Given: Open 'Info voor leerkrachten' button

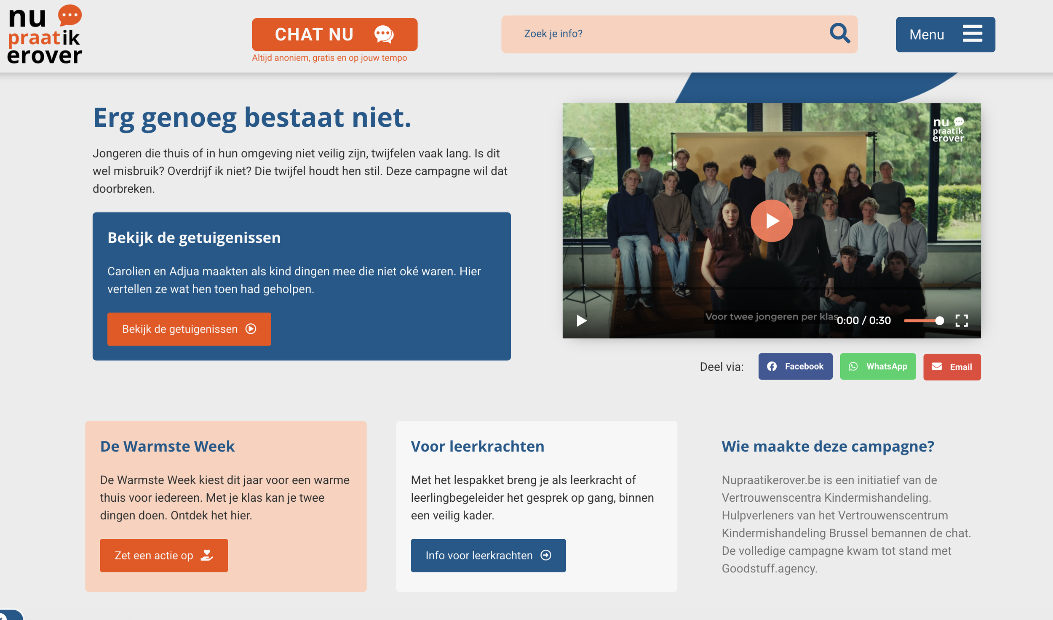Looking at the screenshot, I should [488, 556].
